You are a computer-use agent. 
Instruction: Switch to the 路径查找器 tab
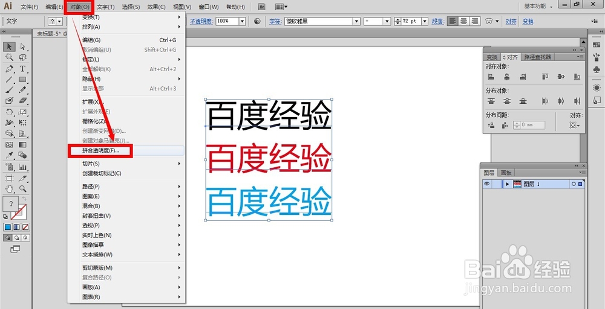coord(537,57)
